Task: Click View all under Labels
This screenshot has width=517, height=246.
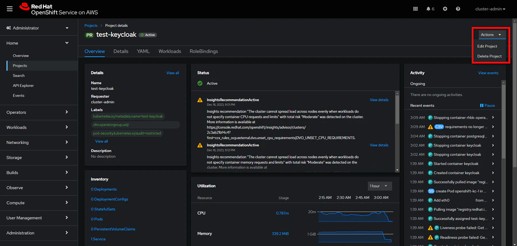Action: 101,141
